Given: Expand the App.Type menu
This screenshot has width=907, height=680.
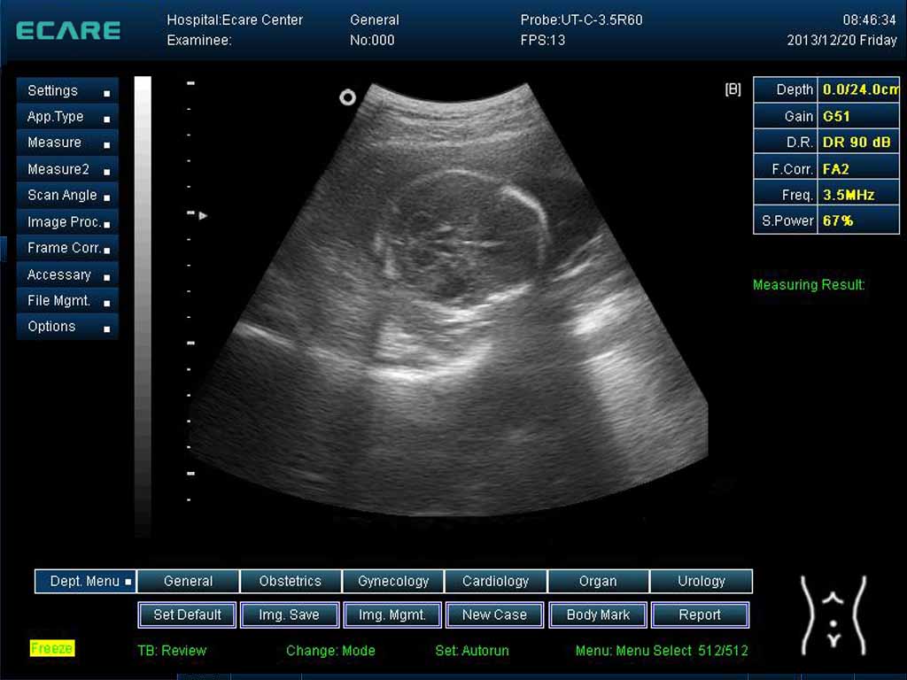Looking at the screenshot, I should 67,117.
